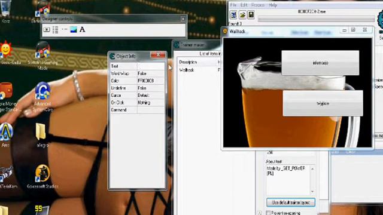
Task: Click the 'wyjście' button in Wallhack form
Action: click(323, 103)
